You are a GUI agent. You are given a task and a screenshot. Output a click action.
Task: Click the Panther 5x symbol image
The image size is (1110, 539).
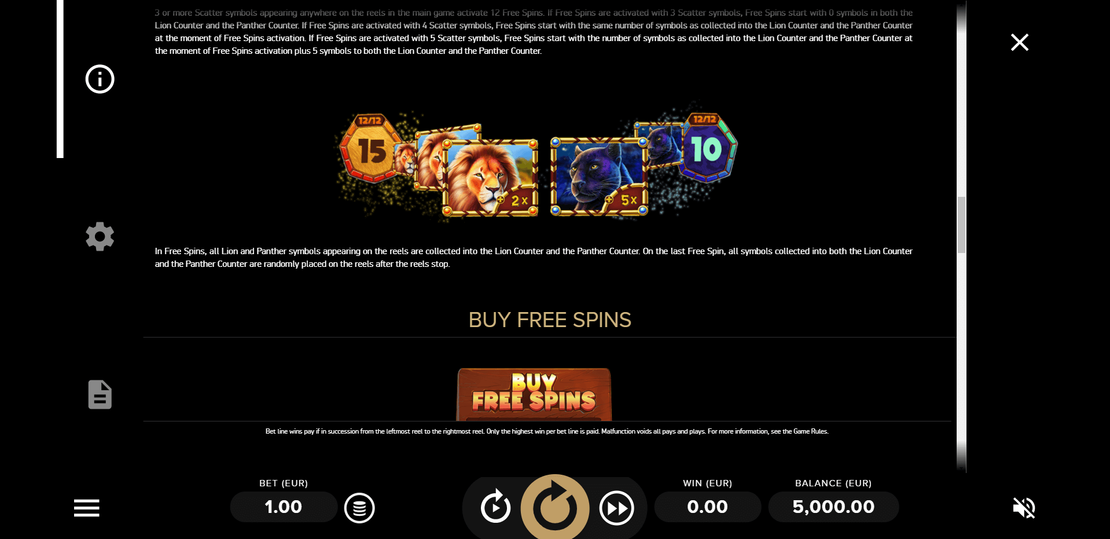(599, 177)
